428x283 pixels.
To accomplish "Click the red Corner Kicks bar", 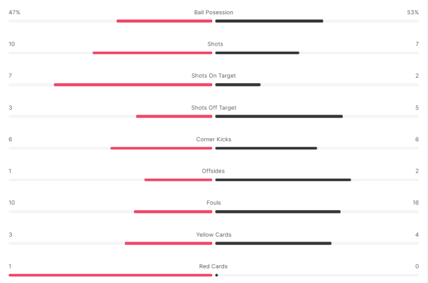I will (161, 148).
